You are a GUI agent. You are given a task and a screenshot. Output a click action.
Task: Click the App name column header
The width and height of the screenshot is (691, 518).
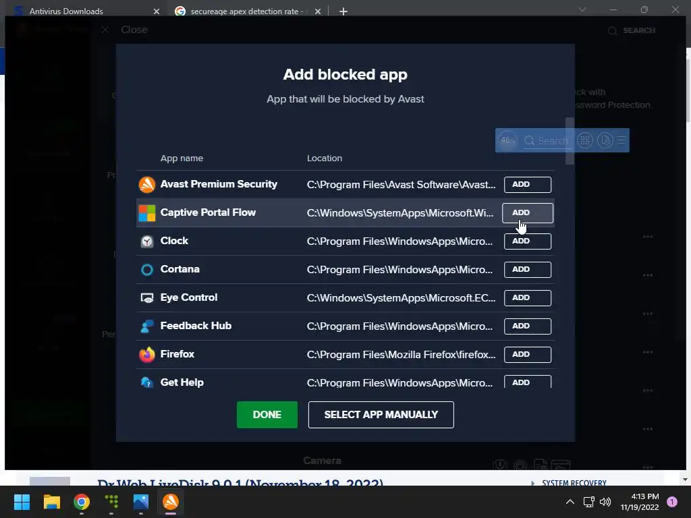pyautogui.click(x=182, y=158)
